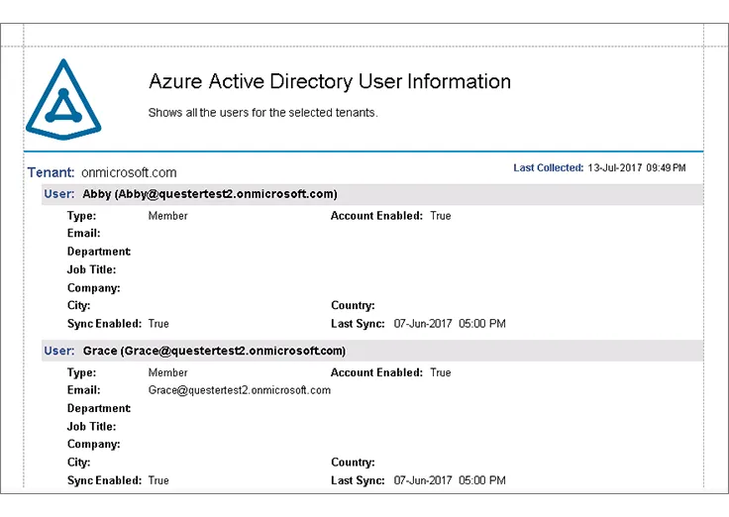Click the Member type value for Abby
The height and width of the screenshot is (517, 729).
167,215
